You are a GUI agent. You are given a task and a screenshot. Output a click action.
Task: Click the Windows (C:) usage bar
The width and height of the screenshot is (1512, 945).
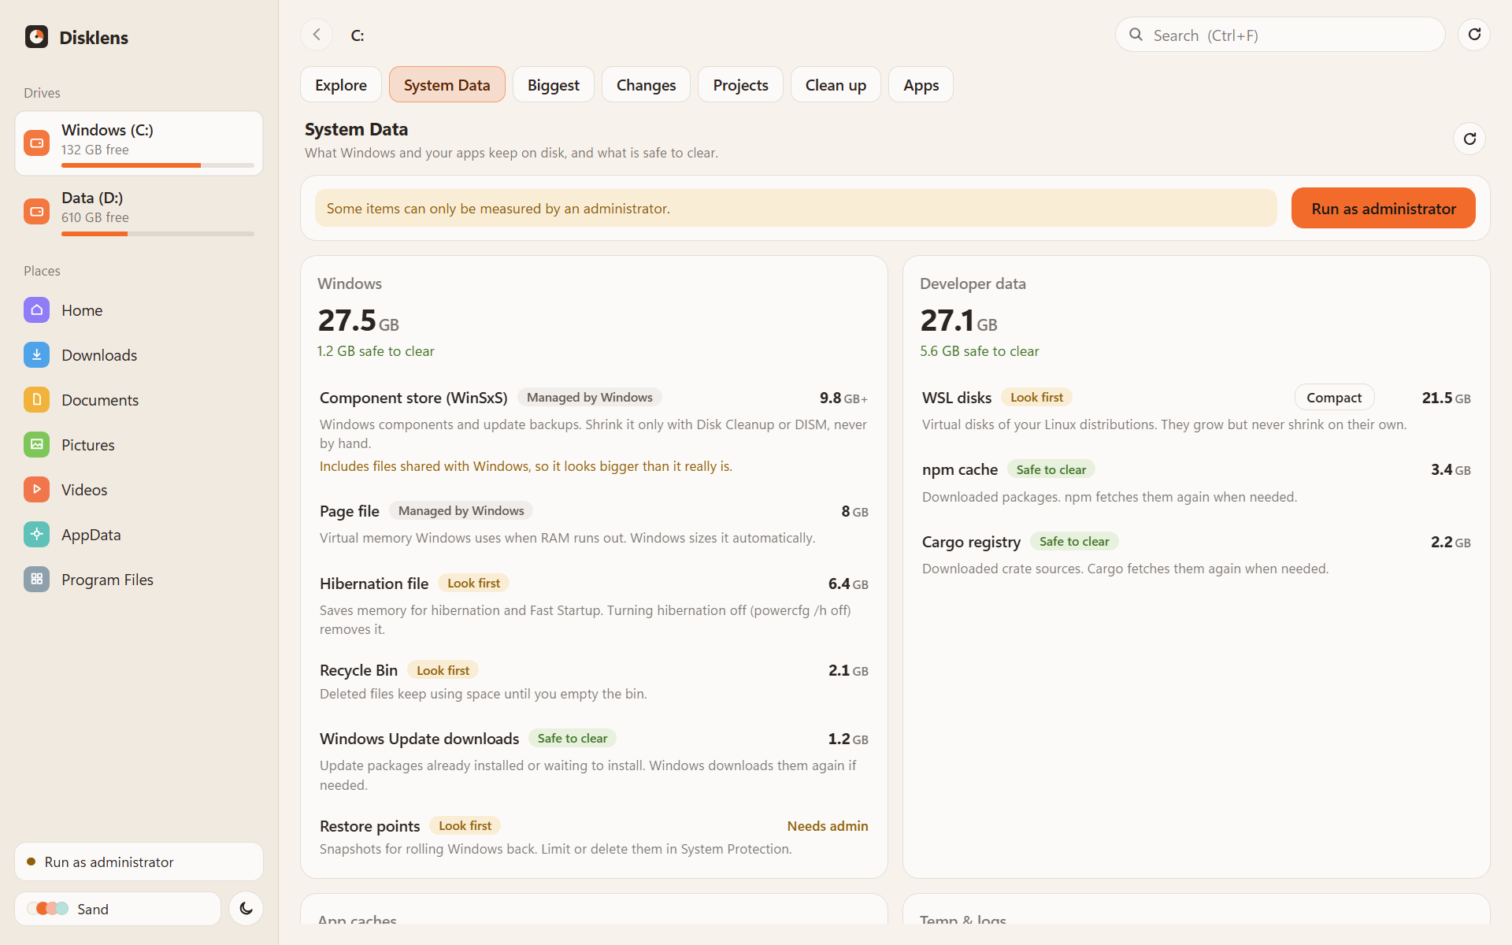pyautogui.click(x=157, y=165)
